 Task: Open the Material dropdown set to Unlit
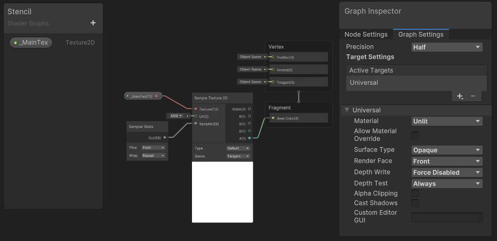(x=447, y=121)
